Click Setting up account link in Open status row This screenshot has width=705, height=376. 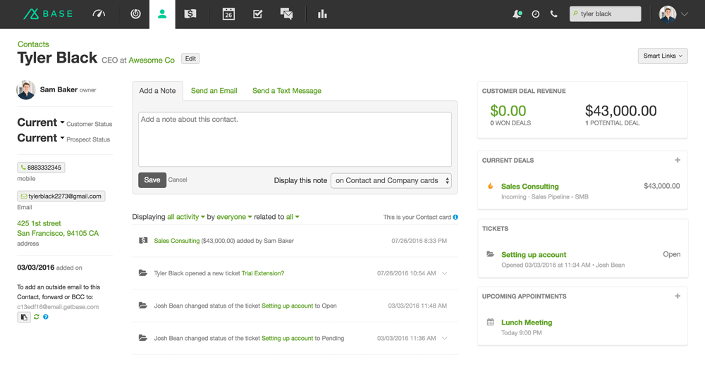coord(288,306)
